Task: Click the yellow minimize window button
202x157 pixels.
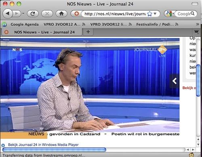Action: [x=12, y=4]
